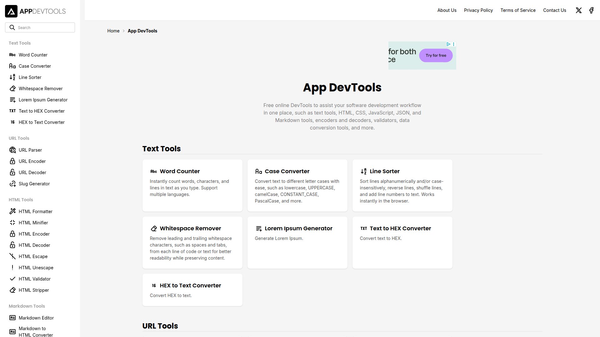Screen dimensions: 600x337
Task: Click the Text to HEX sidebar icon
Action: 12,111
